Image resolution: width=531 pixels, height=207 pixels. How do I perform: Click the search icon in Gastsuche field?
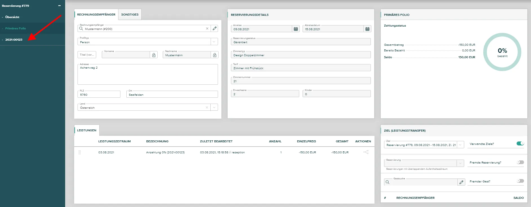(x=387, y=182)
